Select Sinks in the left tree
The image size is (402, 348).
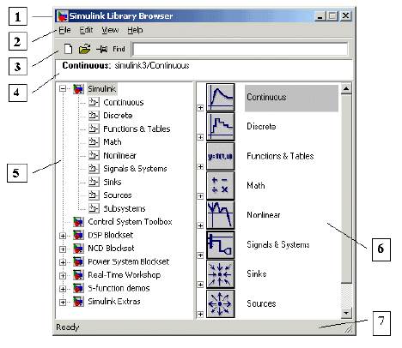113,182
